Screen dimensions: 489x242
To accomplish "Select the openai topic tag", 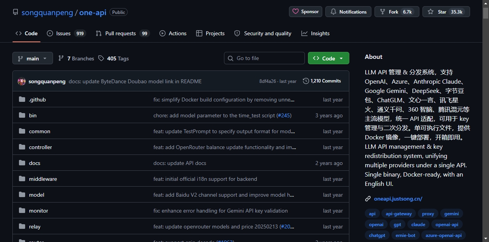I will 376,225.
